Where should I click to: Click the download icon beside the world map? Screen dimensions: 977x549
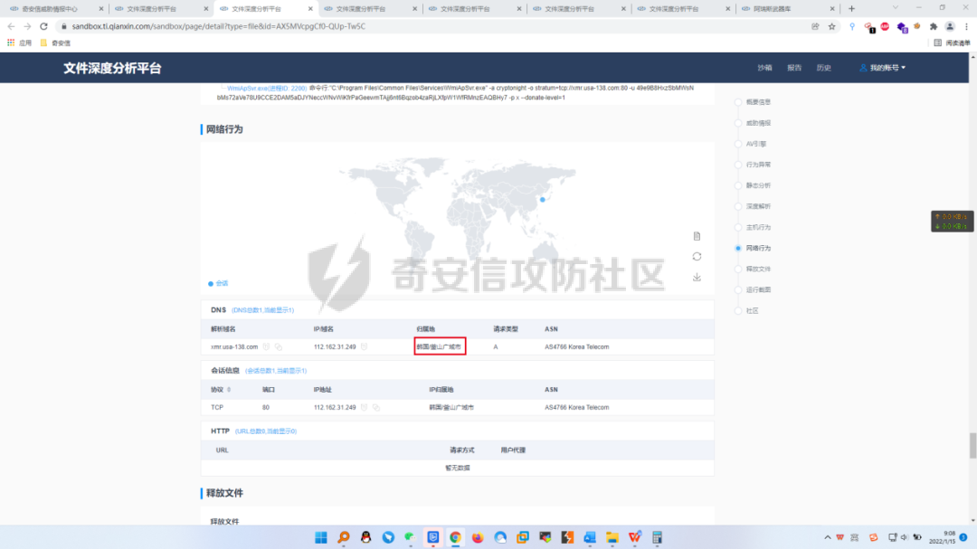point(697,277)
